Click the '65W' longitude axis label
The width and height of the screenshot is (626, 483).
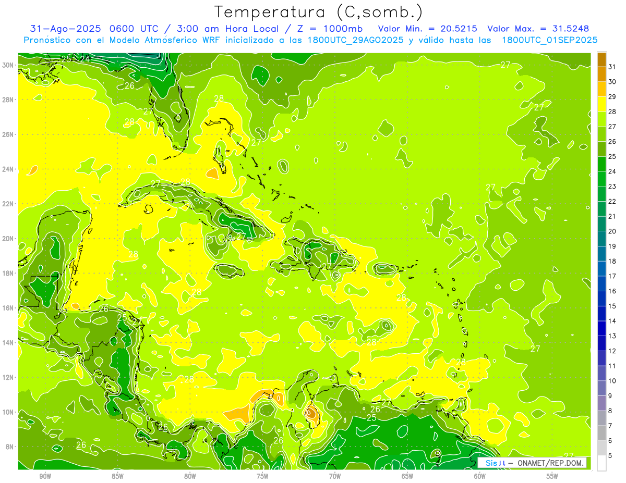[407, 476]
